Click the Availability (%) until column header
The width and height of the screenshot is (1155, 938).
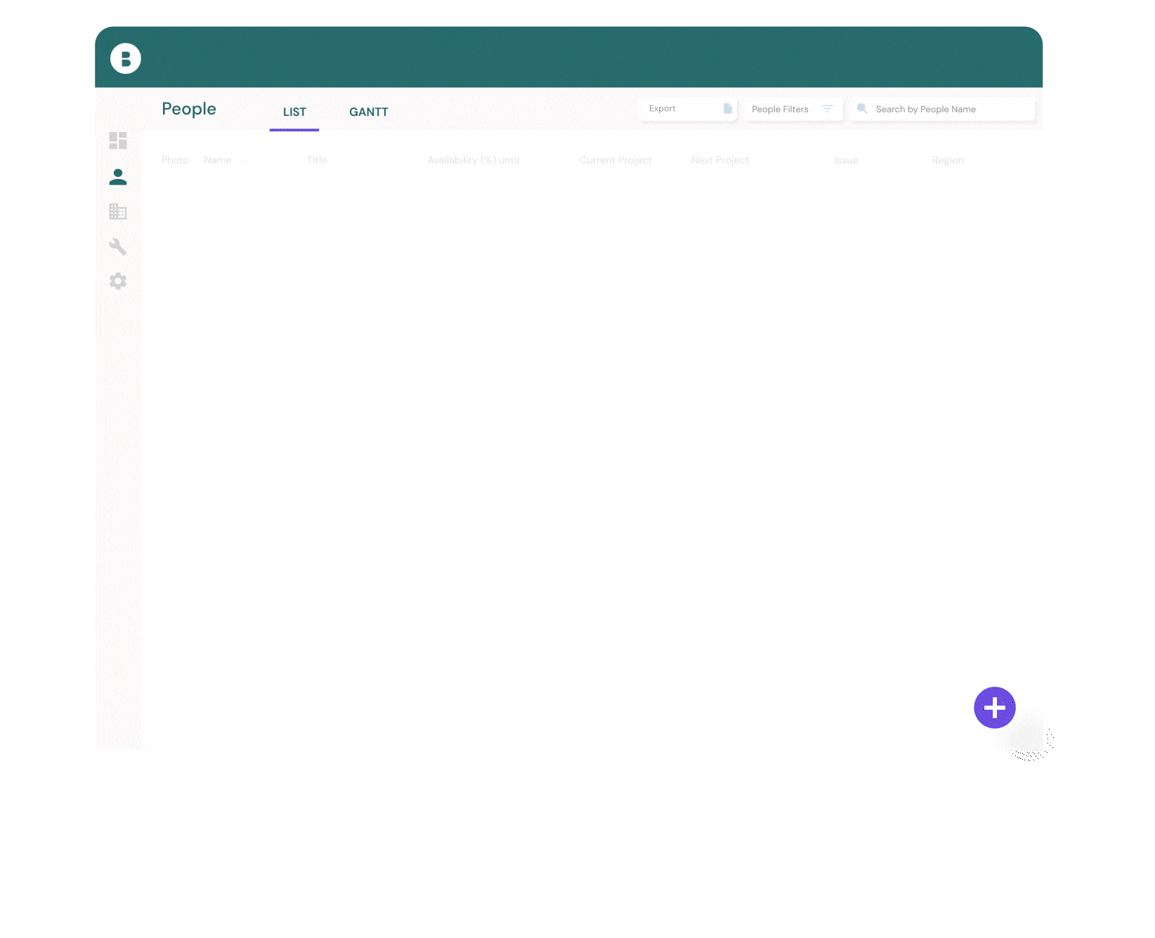pyautogui.click(x=473, y=160)
